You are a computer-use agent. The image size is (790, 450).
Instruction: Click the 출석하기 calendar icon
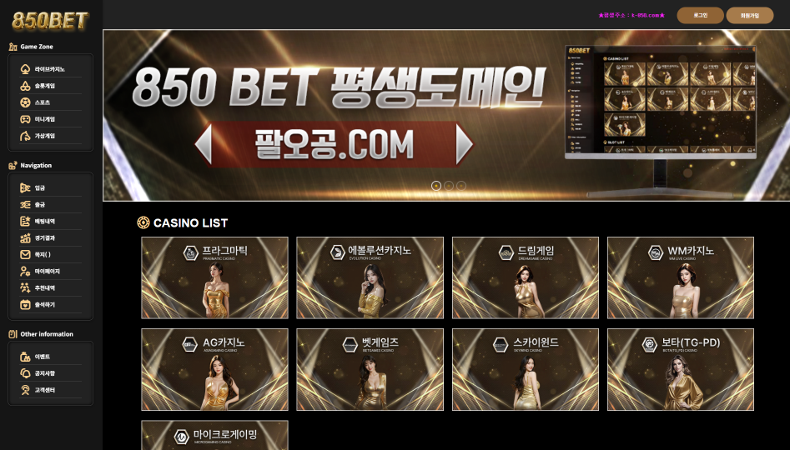(25, 304)
